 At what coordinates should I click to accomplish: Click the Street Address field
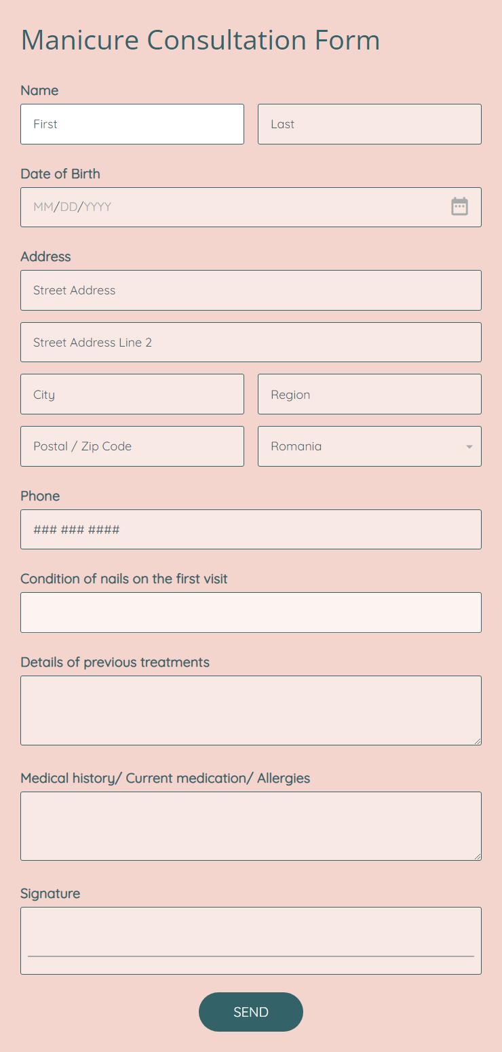coord(251,290)
